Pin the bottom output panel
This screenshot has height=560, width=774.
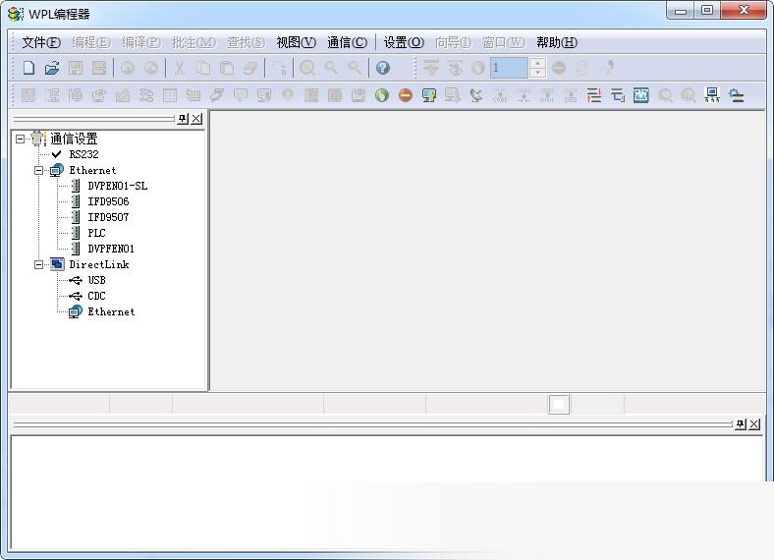741,424
